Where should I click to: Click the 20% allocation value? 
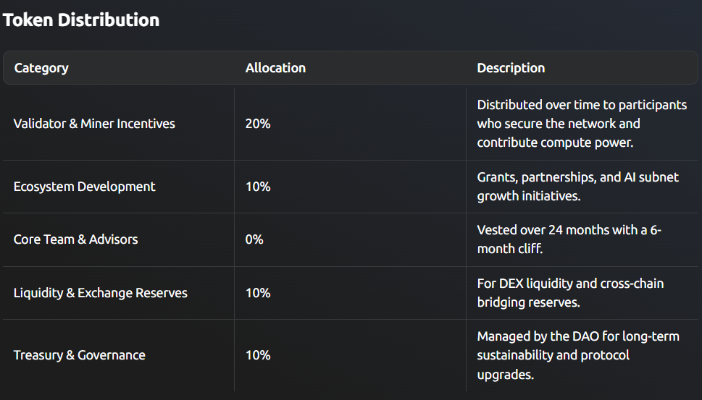tap(258, 124)
